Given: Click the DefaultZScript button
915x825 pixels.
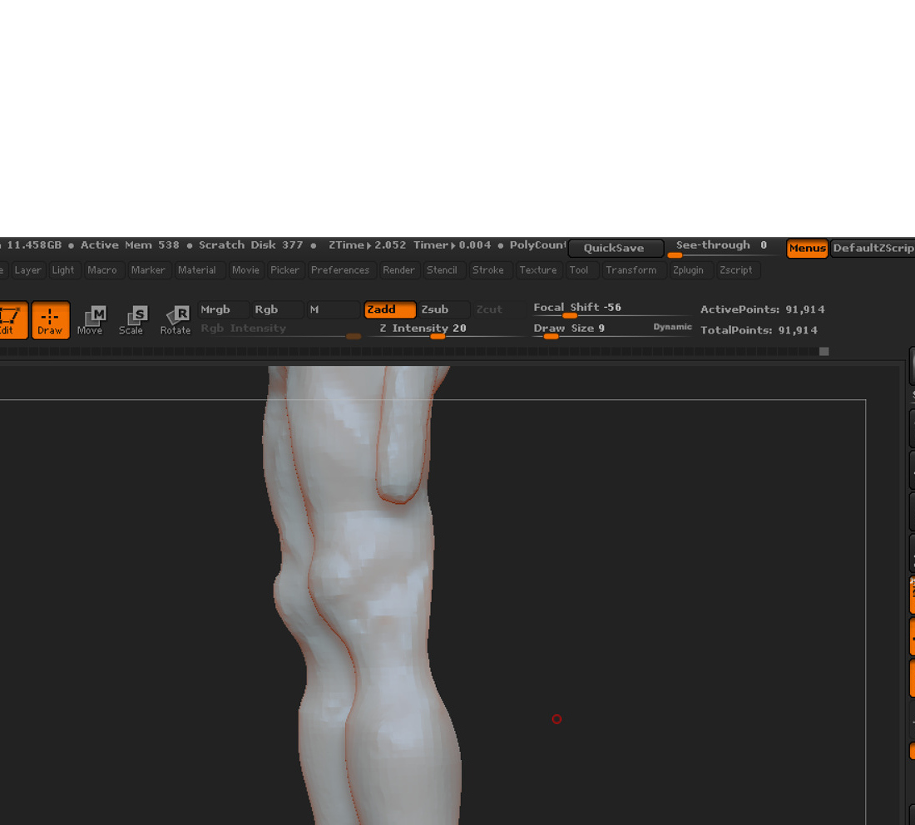Looking at the screenshot, I should point(873,248).
